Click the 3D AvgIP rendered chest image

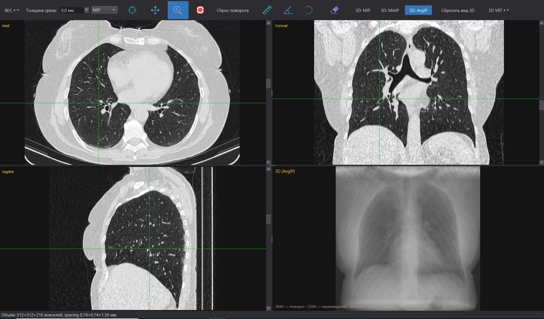tap(408, 238)
